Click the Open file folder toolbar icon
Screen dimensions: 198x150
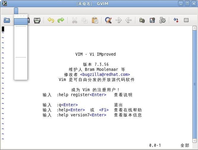pos(7,20)
